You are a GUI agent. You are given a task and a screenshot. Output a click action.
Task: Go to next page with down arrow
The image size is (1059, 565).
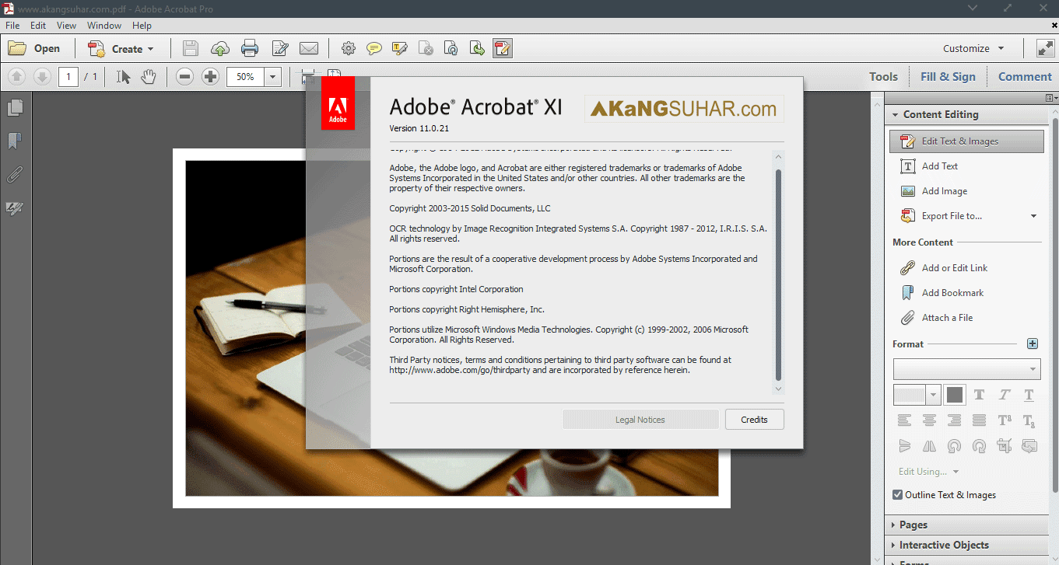pyautogui.click(x=42, y=76)
